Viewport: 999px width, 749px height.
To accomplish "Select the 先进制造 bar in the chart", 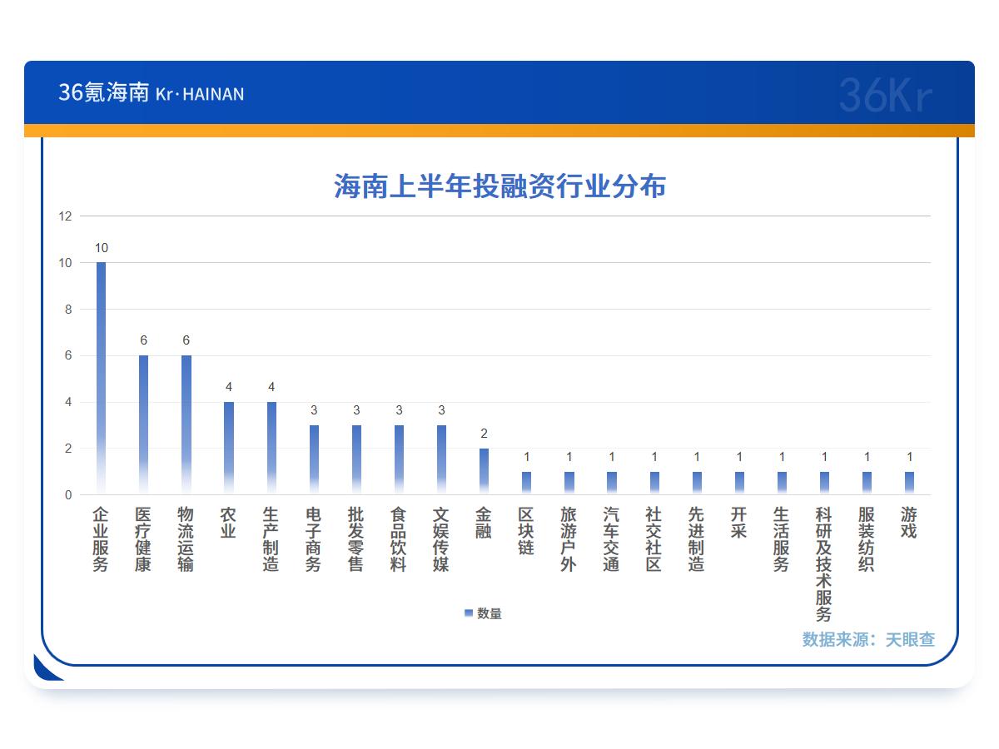I will pyautogui.click(x=697, y=484).
